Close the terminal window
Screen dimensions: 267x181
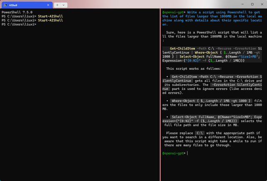point(262,4)
